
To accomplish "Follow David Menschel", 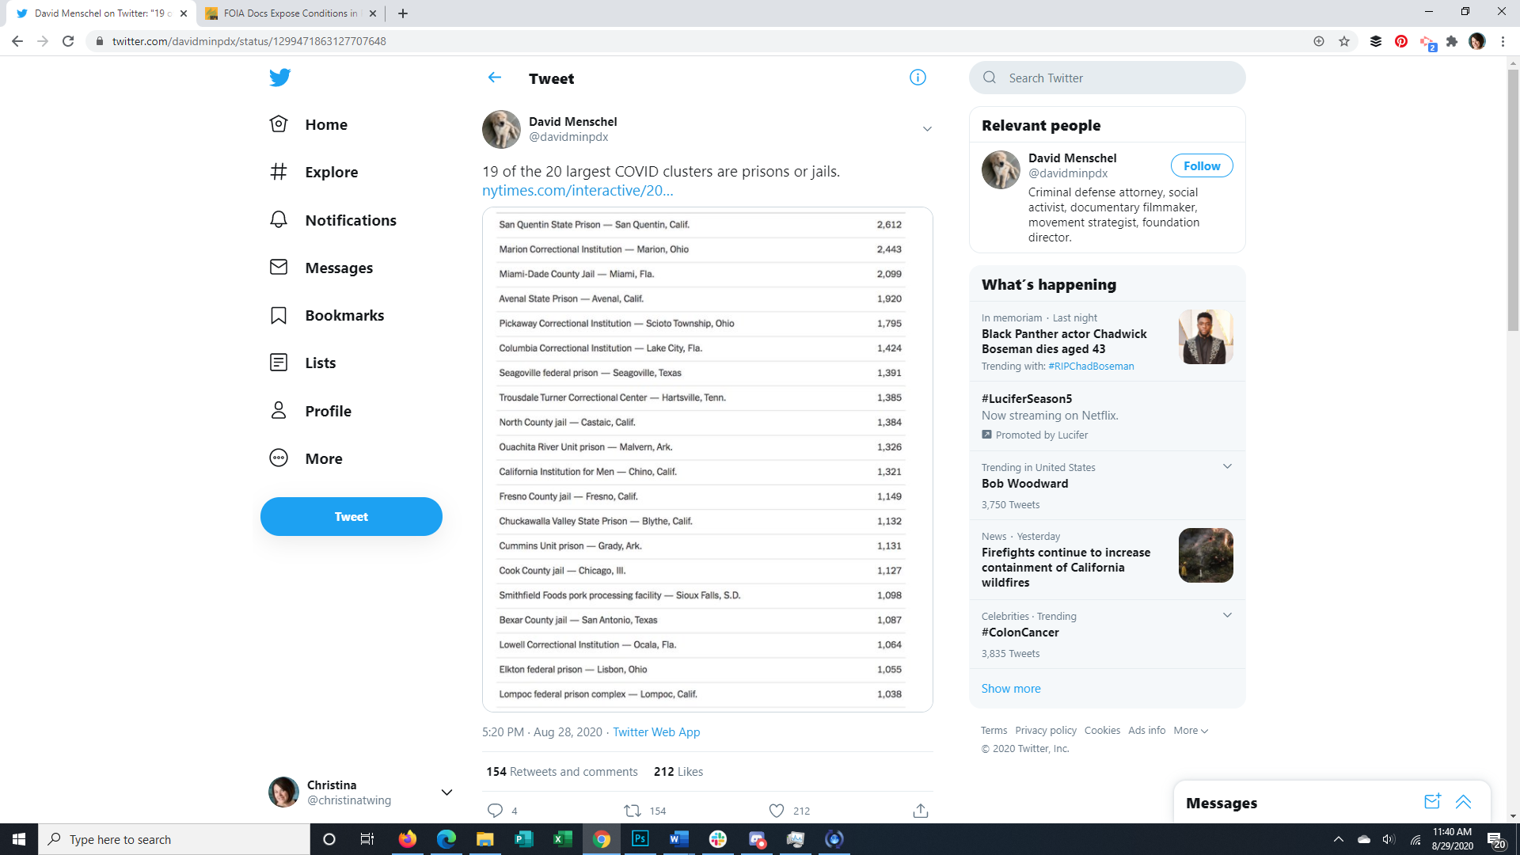I will coord(1201,165).
